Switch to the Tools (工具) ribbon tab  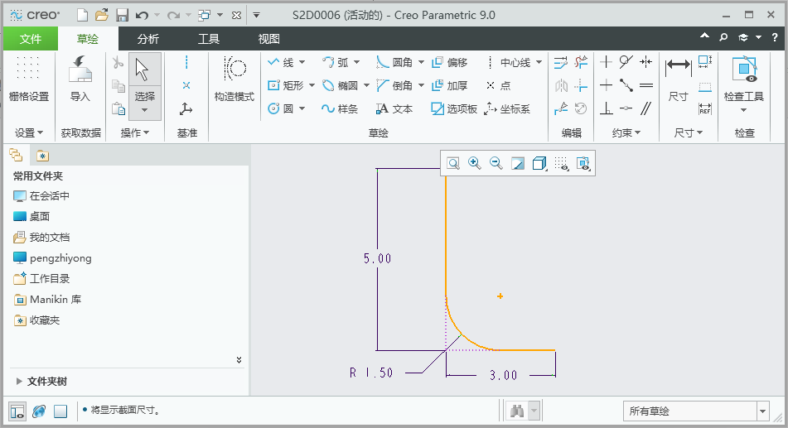209,39
